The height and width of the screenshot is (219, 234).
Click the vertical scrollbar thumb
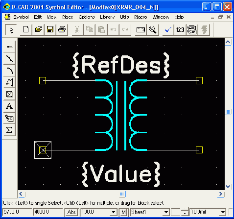228,112
